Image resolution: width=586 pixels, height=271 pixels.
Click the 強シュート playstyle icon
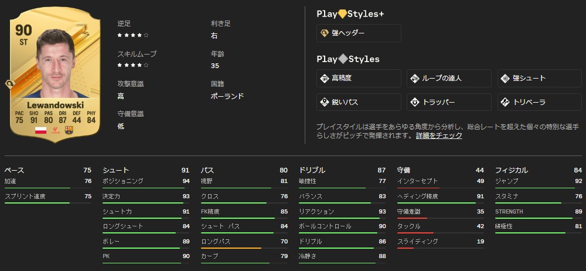pos(505,79)
